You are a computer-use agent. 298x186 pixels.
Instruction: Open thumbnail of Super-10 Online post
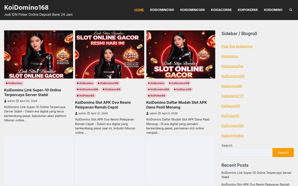tap(38, 55)
